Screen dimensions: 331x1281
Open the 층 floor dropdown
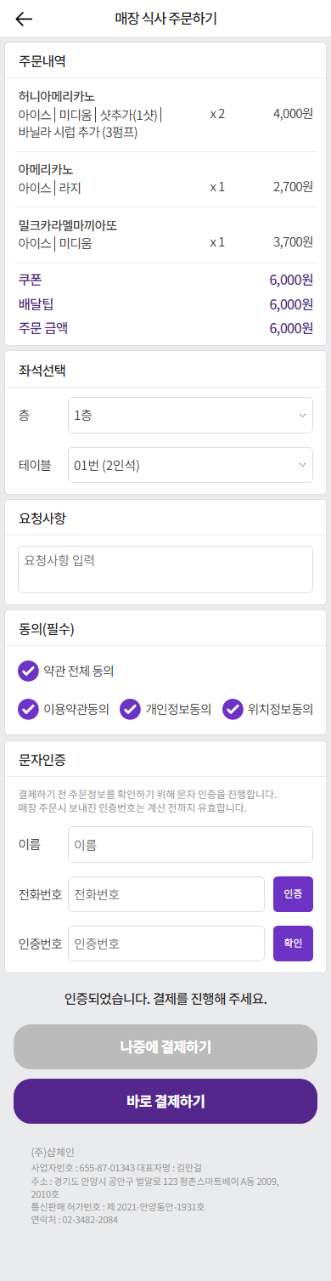(x=190, y=415)
